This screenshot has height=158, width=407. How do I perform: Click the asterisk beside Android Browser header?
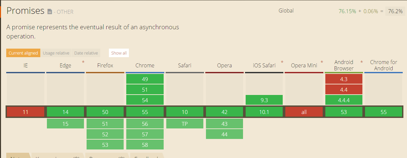pos(362,62)
